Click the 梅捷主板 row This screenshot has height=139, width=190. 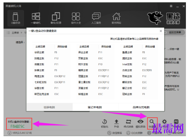(x=51, y=76)
